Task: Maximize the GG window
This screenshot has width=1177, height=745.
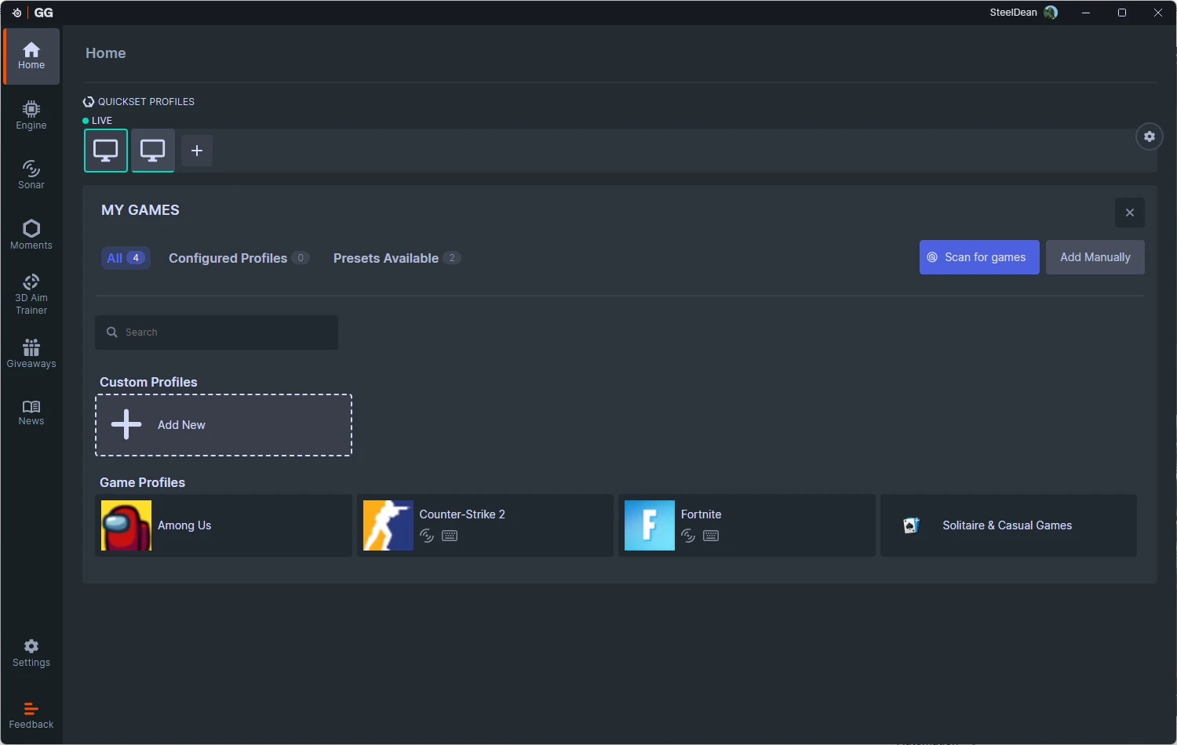Action: (1122, 13)
